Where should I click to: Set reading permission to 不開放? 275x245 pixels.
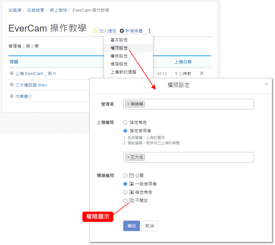click(125, 201)
